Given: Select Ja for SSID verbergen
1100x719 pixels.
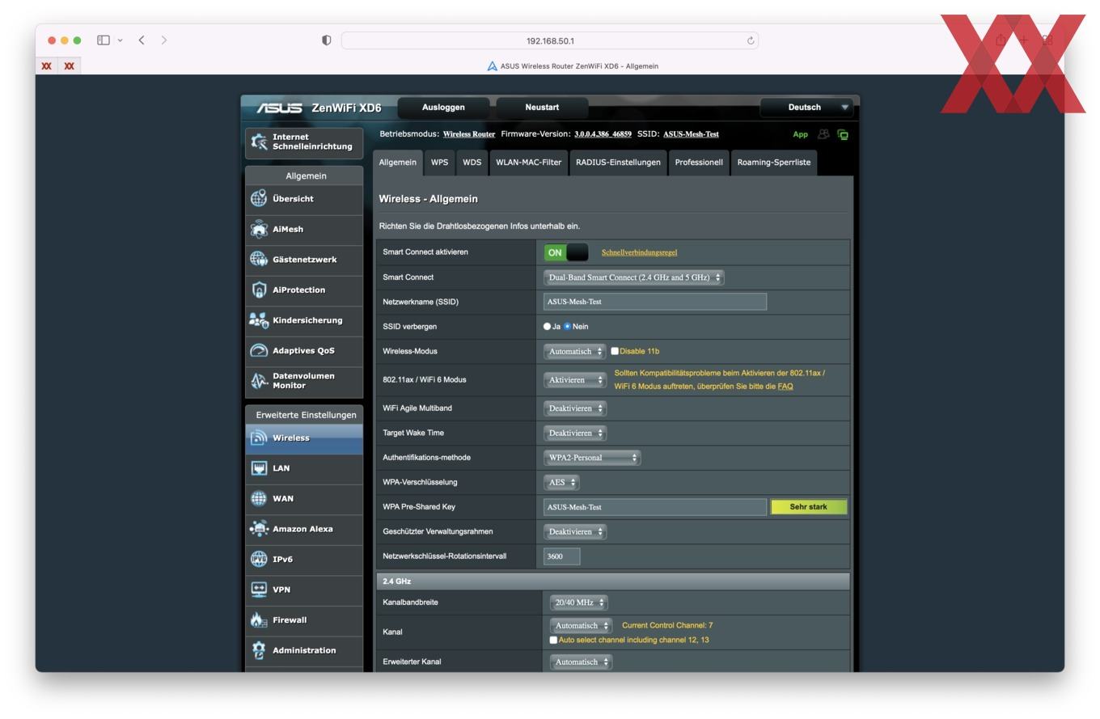Looking at the screenshot, I should [547, 327].
